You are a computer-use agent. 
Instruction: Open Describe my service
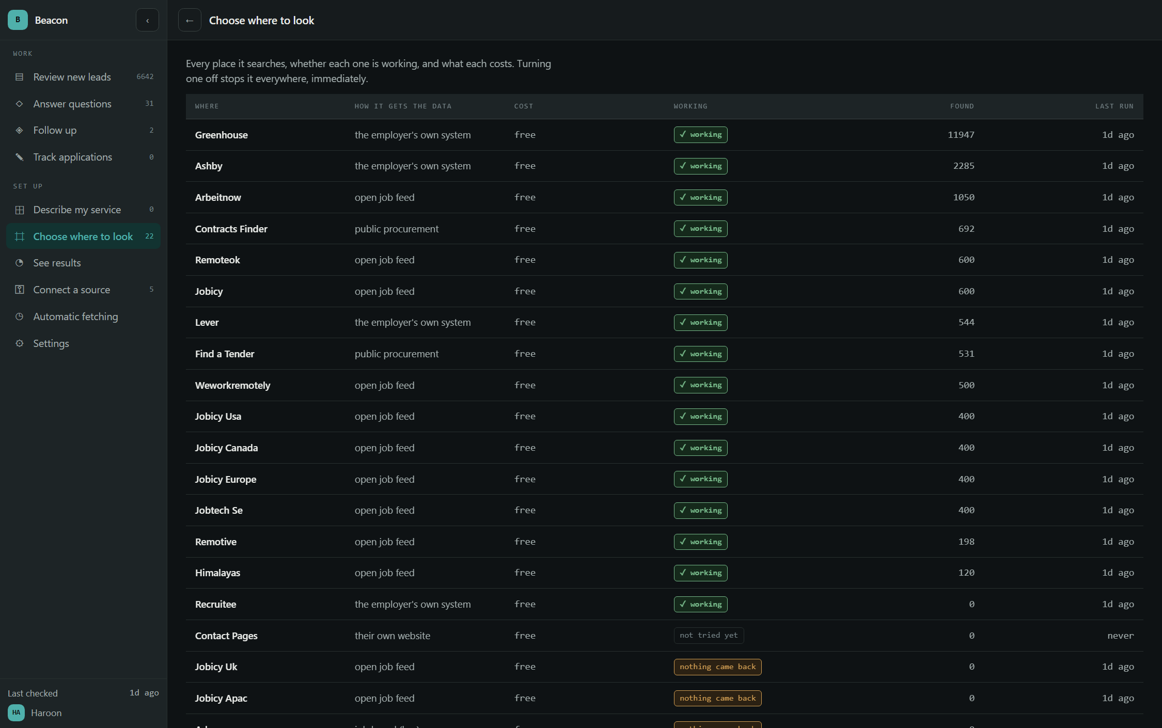[83, 210]
